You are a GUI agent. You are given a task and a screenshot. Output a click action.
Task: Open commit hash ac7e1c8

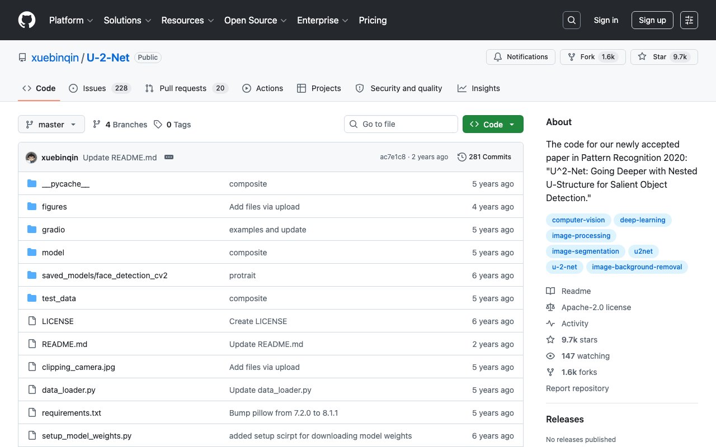[393, 157]
